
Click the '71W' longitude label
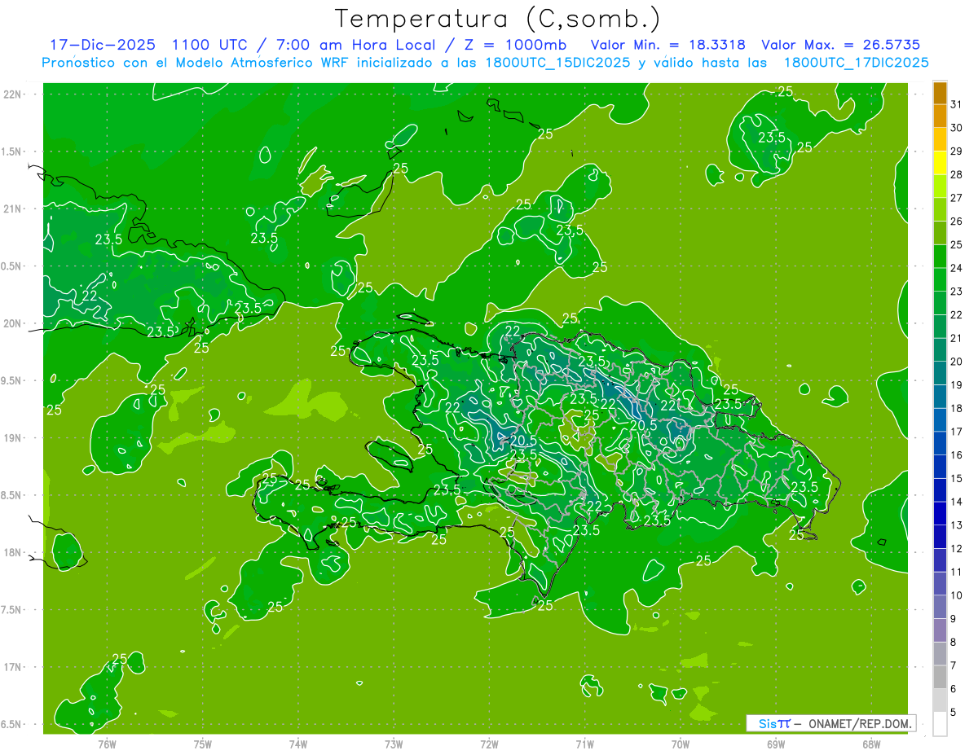585,744
